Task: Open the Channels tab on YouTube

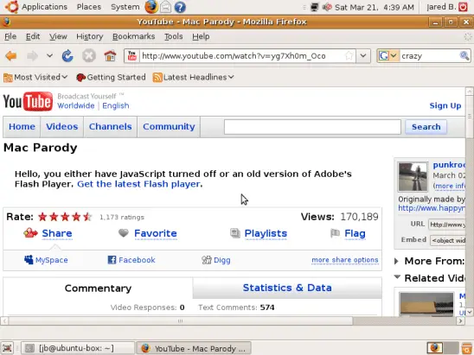Action: point(111,127)
